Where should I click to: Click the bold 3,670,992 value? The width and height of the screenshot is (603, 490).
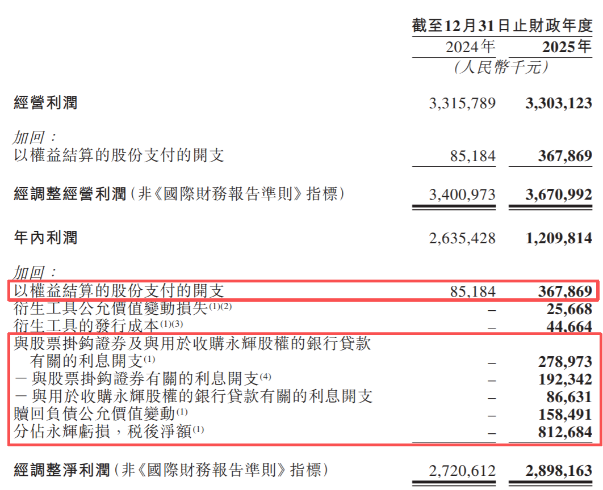[559, 195]
